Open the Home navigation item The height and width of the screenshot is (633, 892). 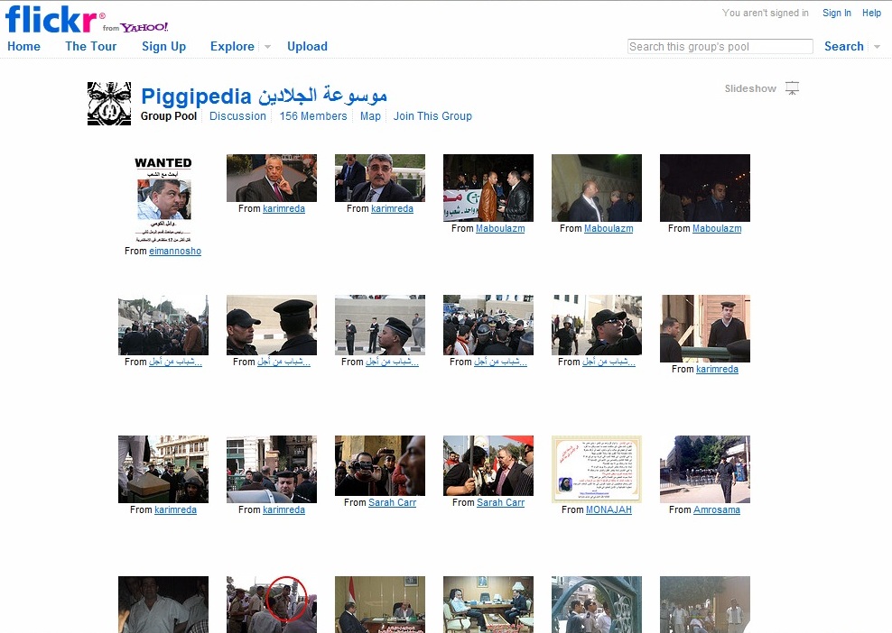click(x=23, y=47)
